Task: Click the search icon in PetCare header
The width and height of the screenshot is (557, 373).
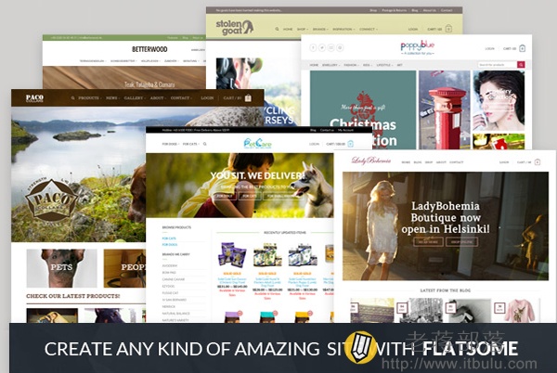Action: tap(204, 144)
